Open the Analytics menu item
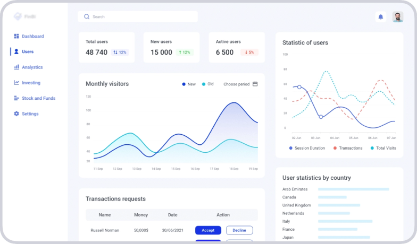Viewport: 417px width, 244px height. [32, 67]
